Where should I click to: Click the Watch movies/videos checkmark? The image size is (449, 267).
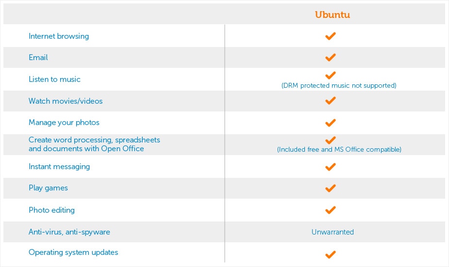pyautogui.click(x=330, y=101)
